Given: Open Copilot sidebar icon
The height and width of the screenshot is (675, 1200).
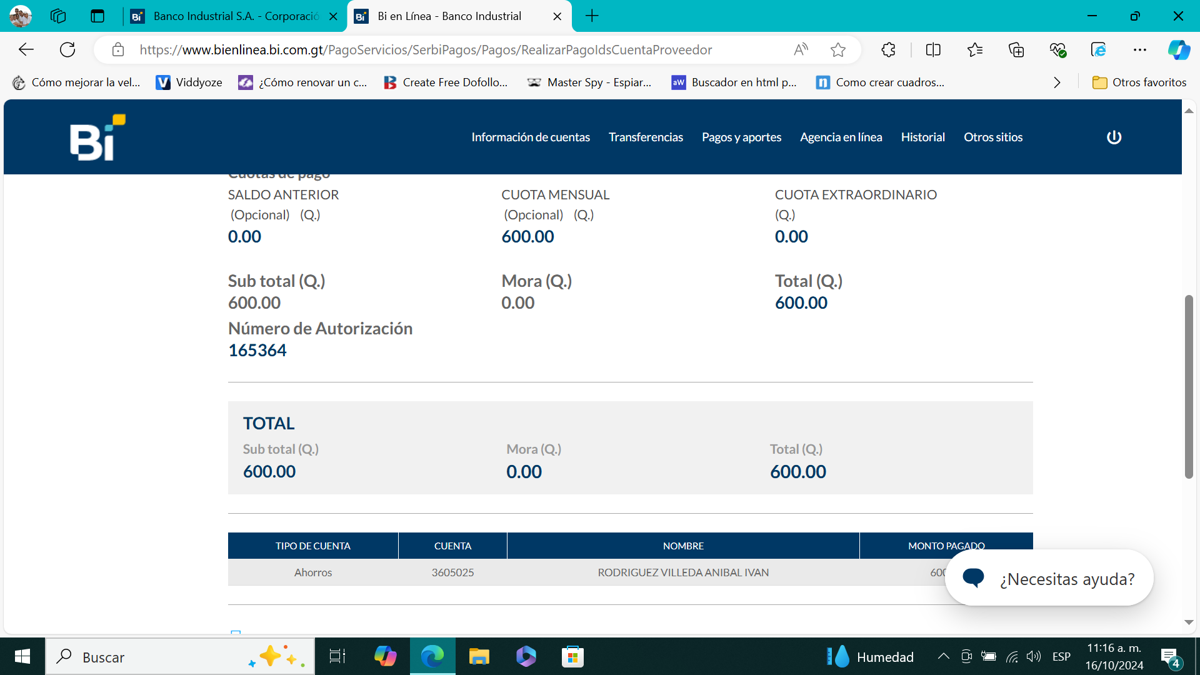Looking at the screenshot, I should tap(1179, 50).
